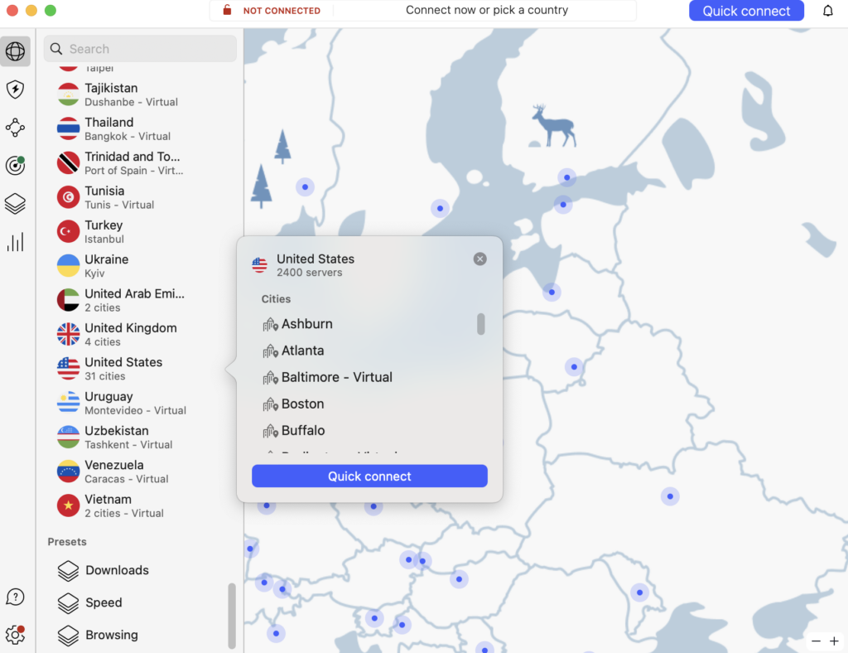Open the globe countries view in sidebar
Screen dimensions: 848x653
click(15, 51)
